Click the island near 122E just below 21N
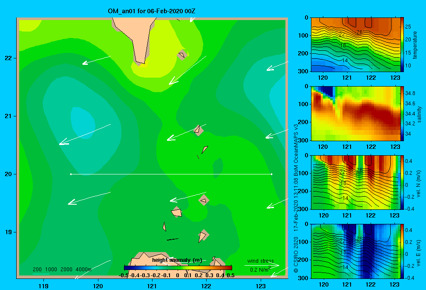The height and width of the screenshot is (290, 426). (199, 130)
